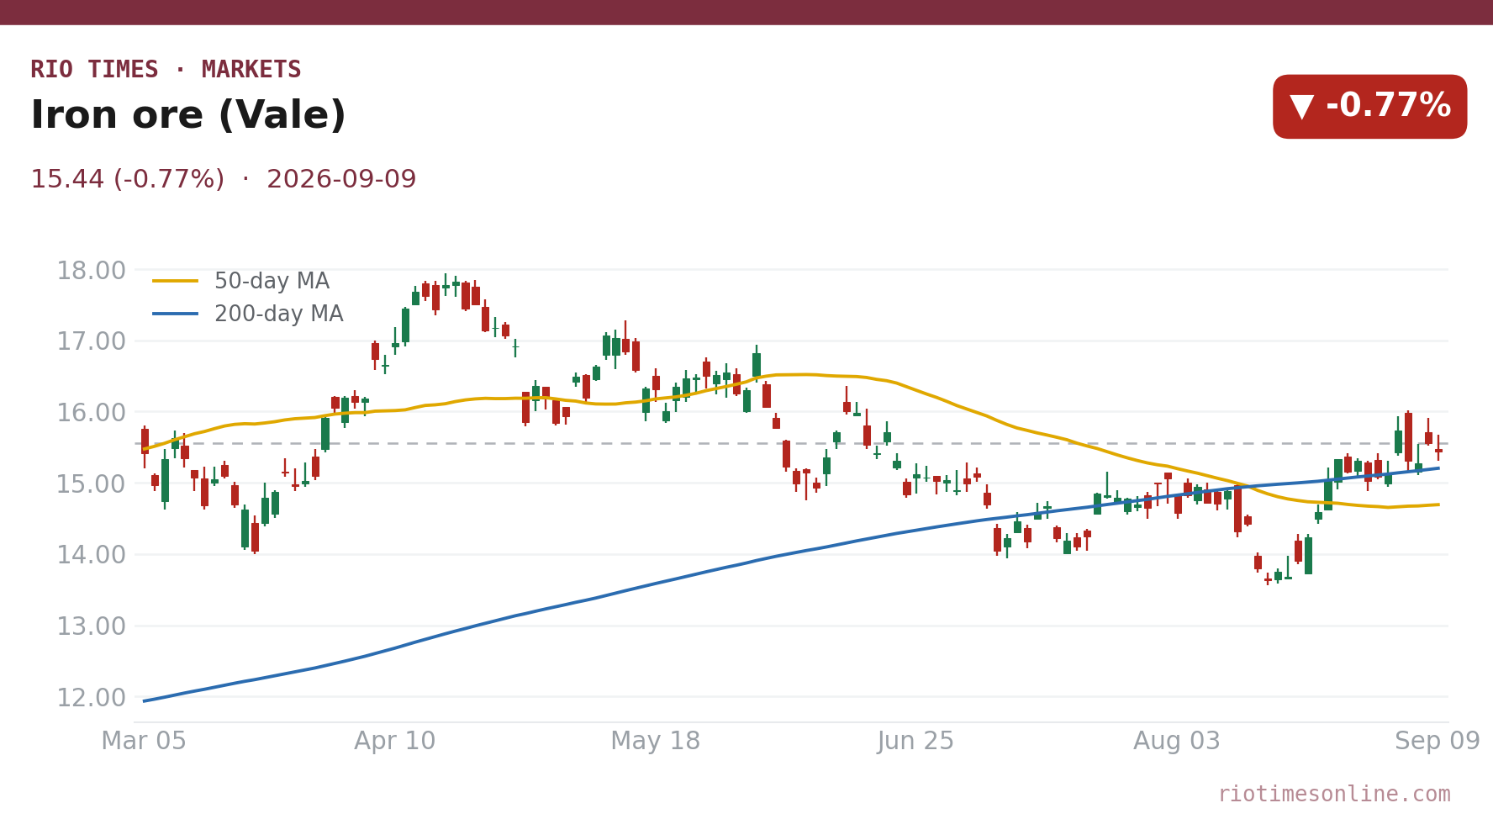1493x840 pixels.
Task: Click the Mar 05 x-axis label
Action: pos(144,742)
